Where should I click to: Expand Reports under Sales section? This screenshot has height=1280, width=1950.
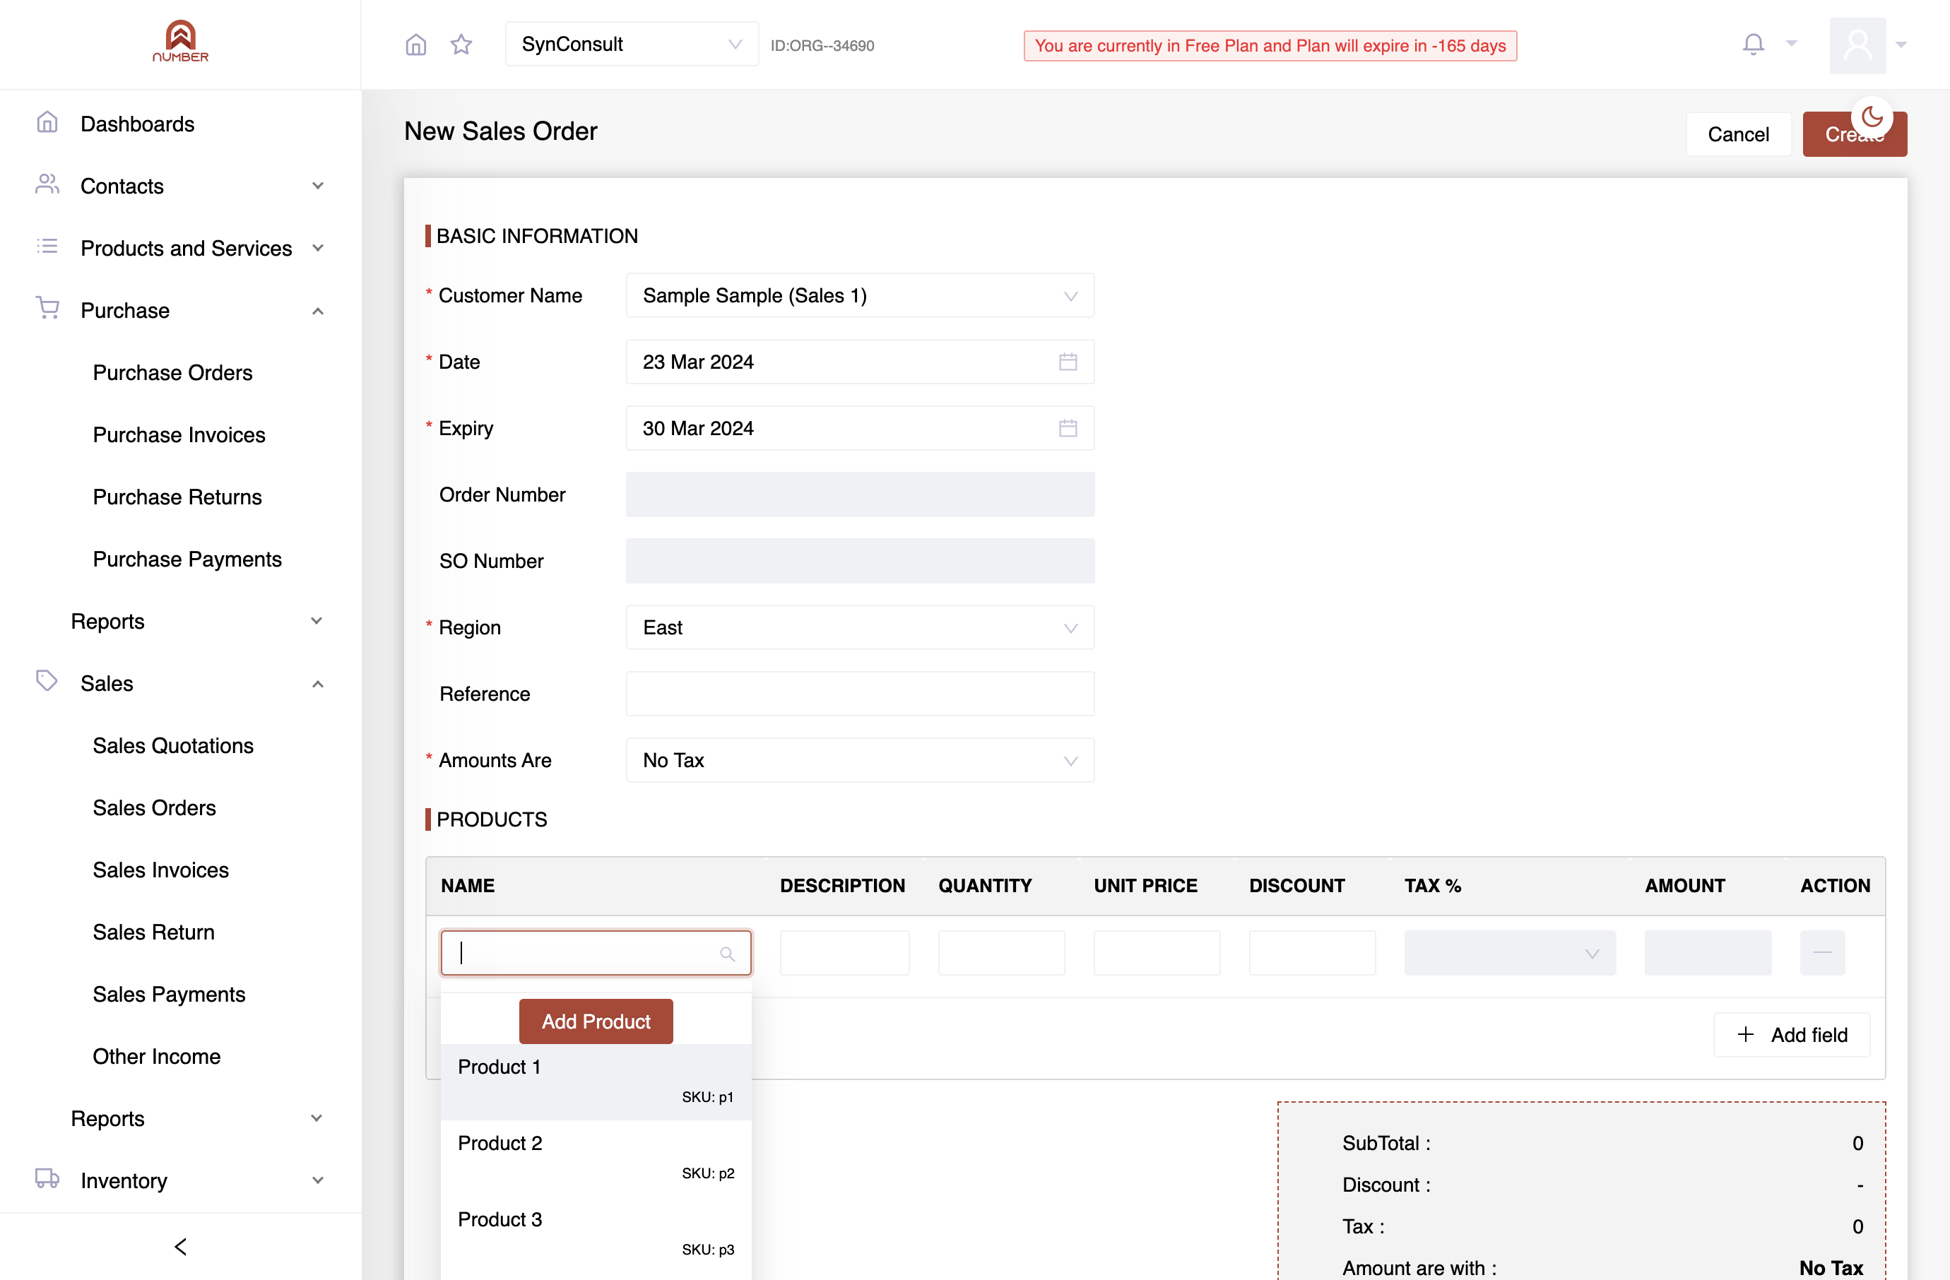coord(196,1118)
